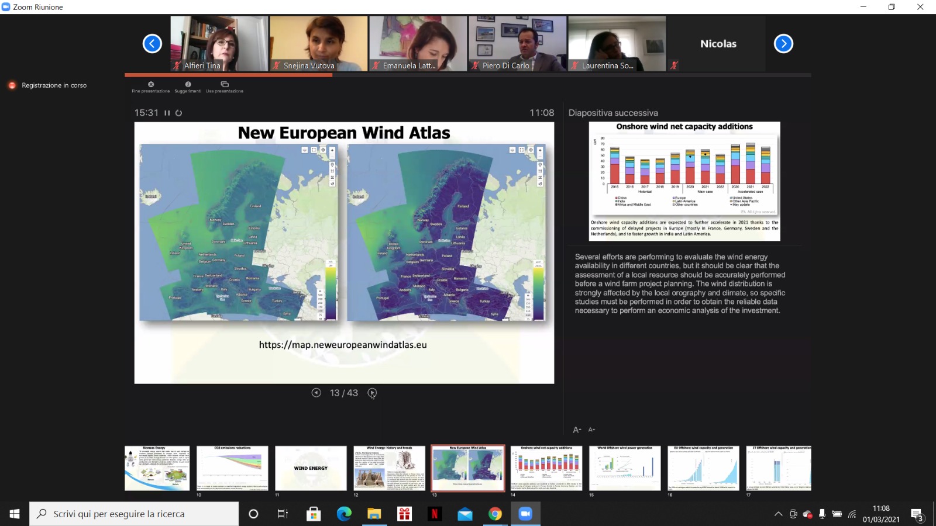936x526 pixels.
Task: Open Netflix from the taskbar
Action: [434, 514]
